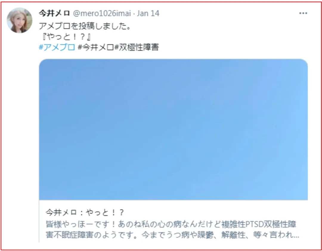
Task: Click the separator dot before Jan 14
Action: pos(134,14)
